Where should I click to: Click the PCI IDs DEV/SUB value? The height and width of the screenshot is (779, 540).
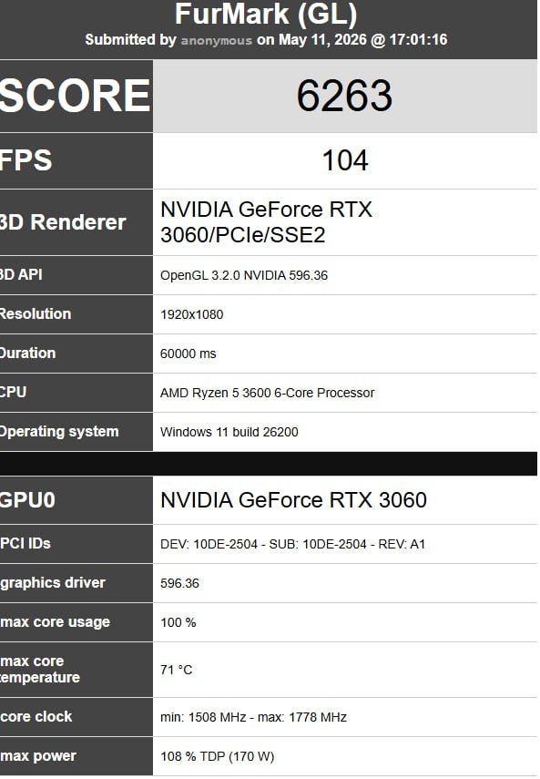point(292,544)
